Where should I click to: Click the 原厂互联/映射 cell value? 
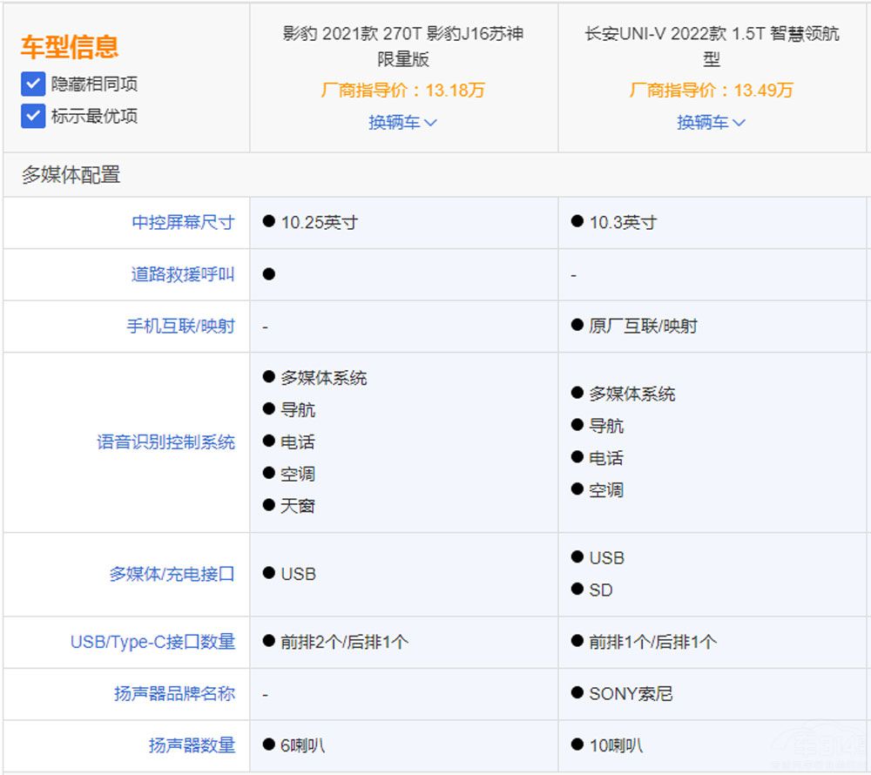(643, 327)
